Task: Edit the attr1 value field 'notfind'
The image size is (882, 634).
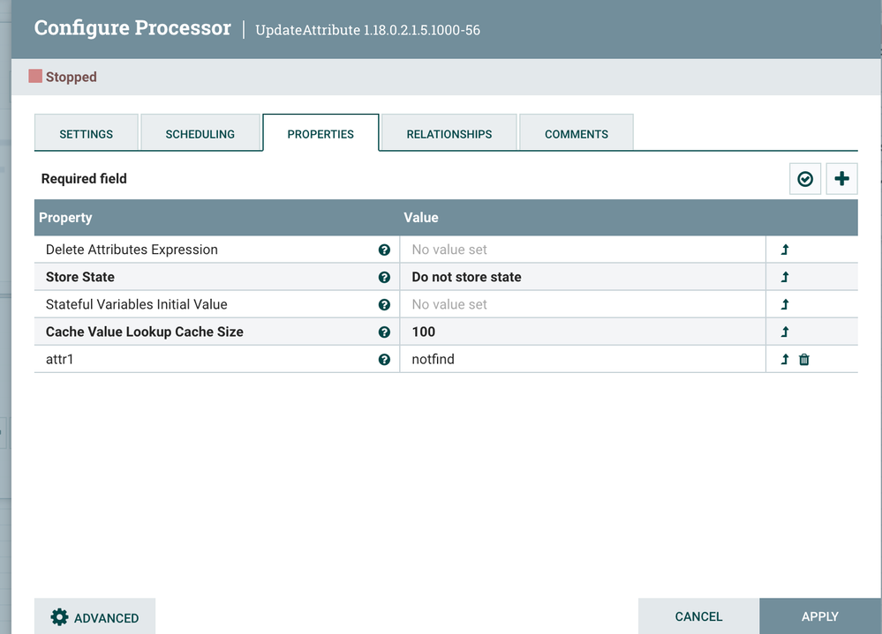Action: pyautogui.click(x=581, y=360)
